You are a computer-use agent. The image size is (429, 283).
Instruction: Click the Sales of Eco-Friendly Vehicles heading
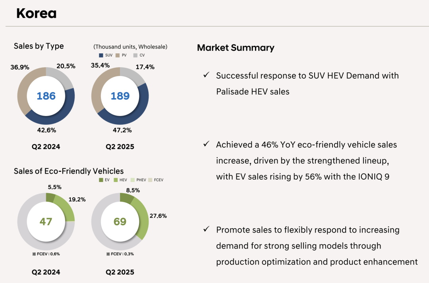69,171
